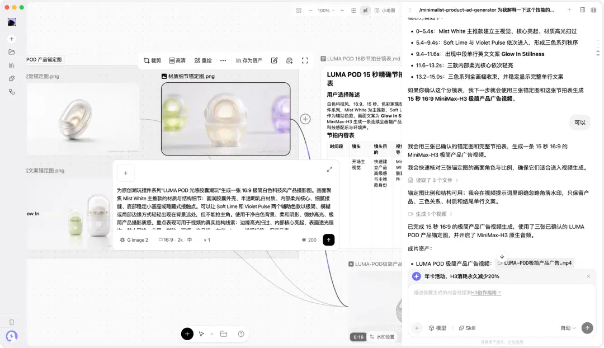604x348 pixels.
Task: Click the collapse panel icon in the chat header
Action: point(582,10)
